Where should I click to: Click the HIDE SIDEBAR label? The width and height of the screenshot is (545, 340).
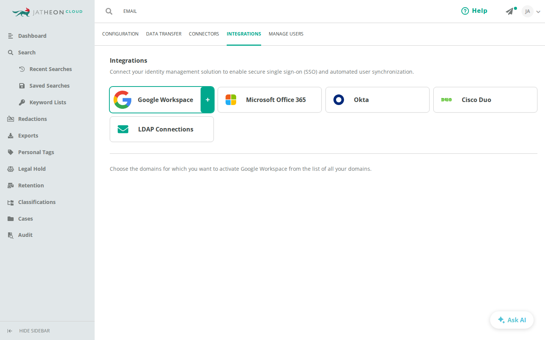[34, 331]
